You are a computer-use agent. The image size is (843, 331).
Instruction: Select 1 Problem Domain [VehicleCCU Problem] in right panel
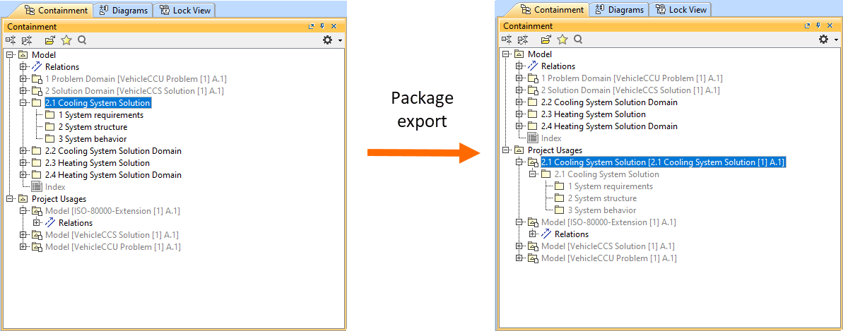click(632, 78)
